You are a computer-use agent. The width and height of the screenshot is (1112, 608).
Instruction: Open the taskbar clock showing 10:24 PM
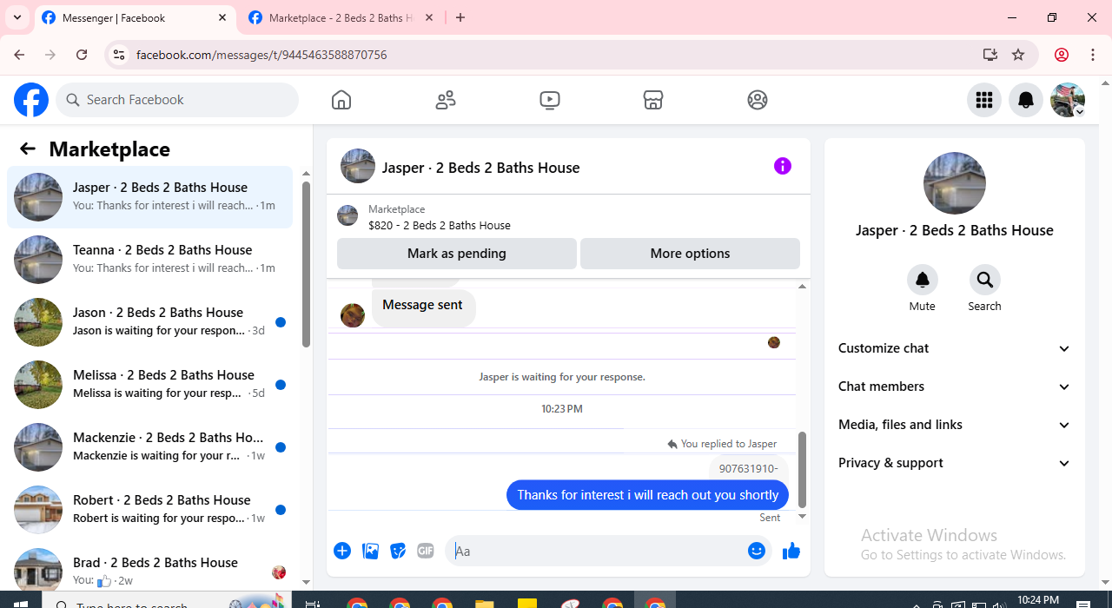pos(1036,601)
